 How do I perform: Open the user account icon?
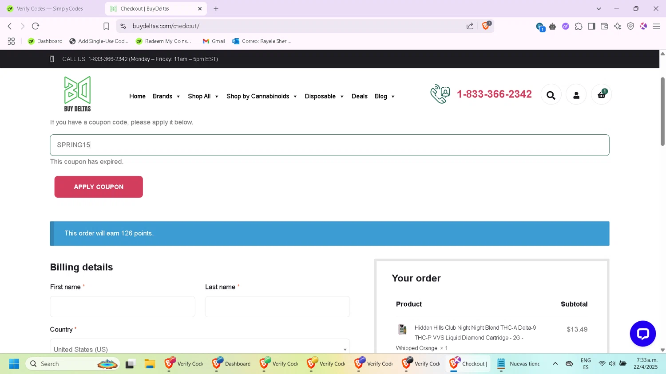tap(576, 95)
